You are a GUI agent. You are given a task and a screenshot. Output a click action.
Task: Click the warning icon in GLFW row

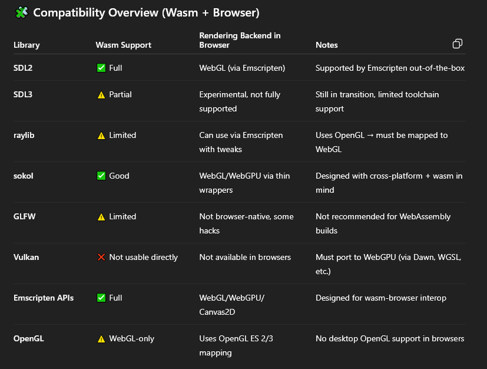point(101,217)
